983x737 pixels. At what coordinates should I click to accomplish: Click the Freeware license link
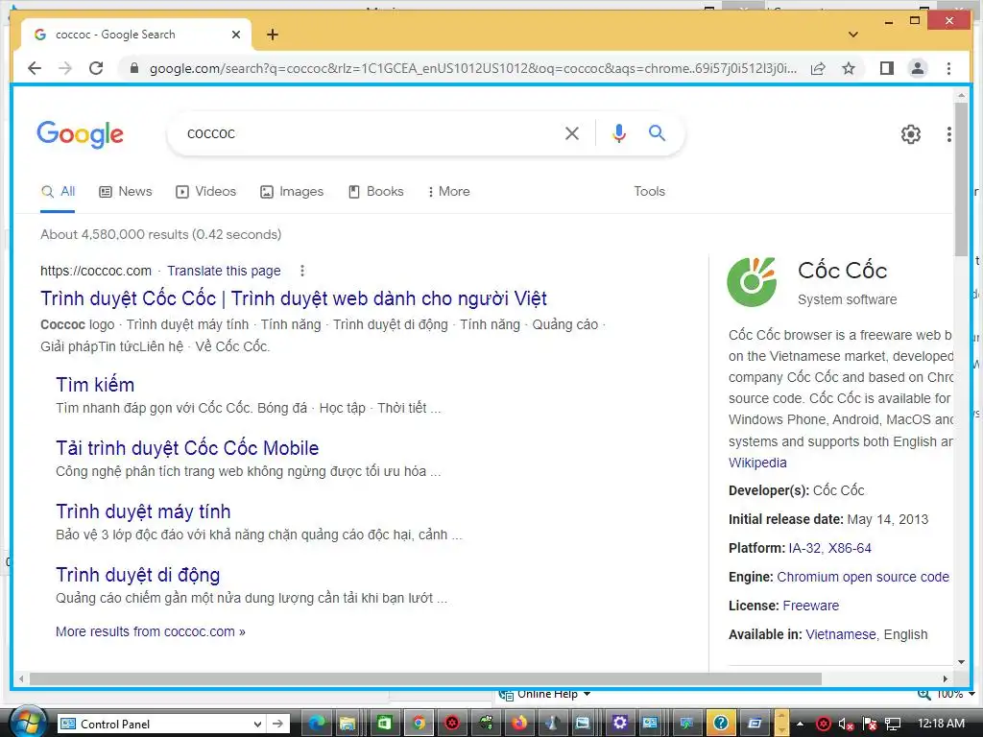click(810, 606)
